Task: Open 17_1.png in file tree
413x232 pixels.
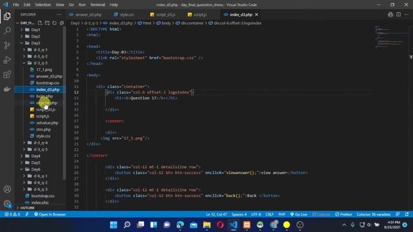Action: pyautogui.click(x=44, y=70)
